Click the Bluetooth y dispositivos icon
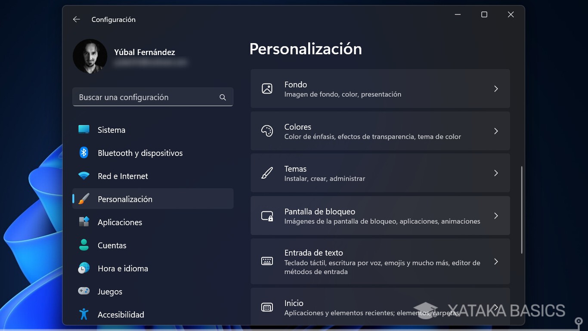Screen dimensions: 588x331 pos(84,153)
